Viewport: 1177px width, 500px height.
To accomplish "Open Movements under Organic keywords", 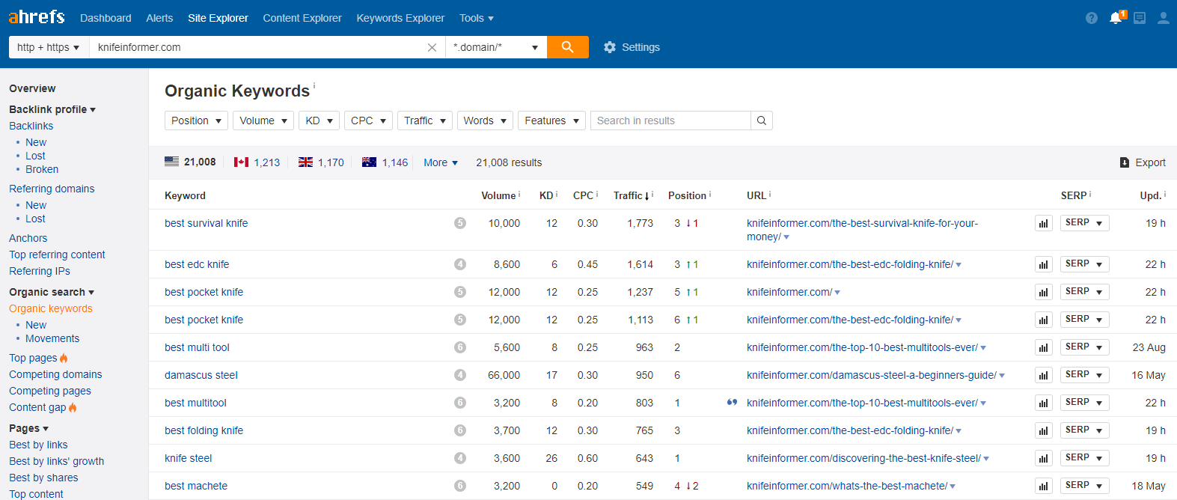I will (52, 338).
